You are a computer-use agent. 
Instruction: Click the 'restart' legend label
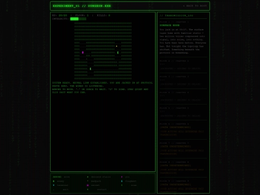[x=102, y=190]
